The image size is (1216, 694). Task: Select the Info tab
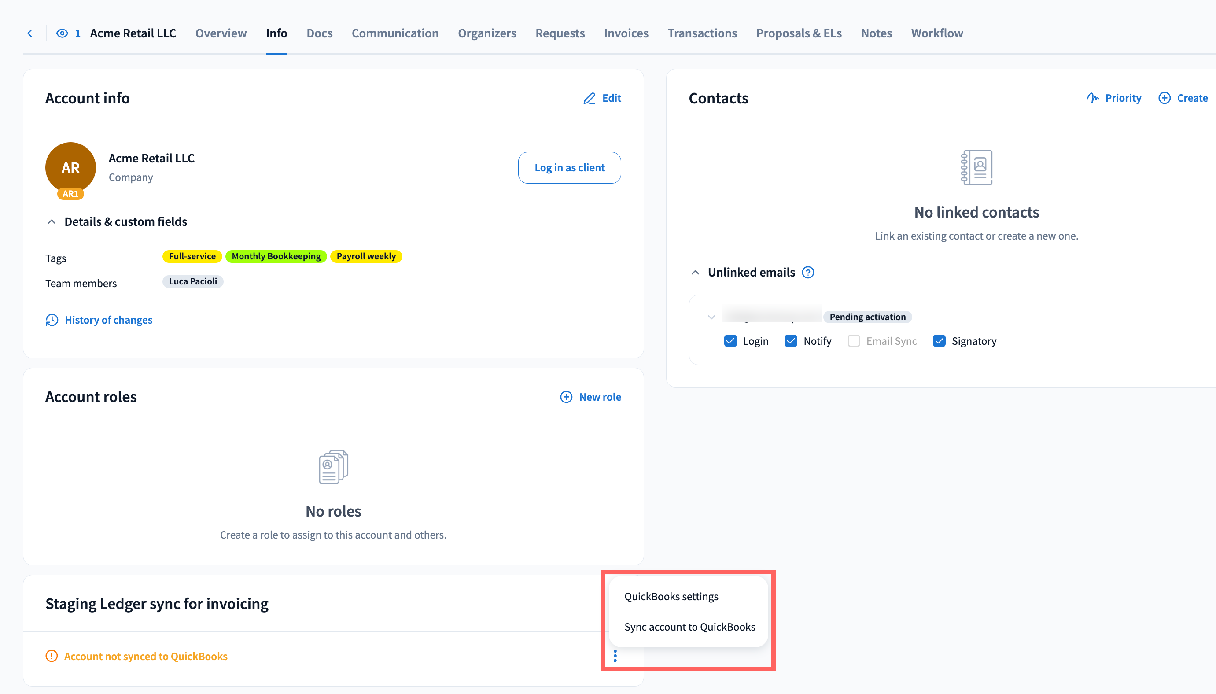point(276,33)
